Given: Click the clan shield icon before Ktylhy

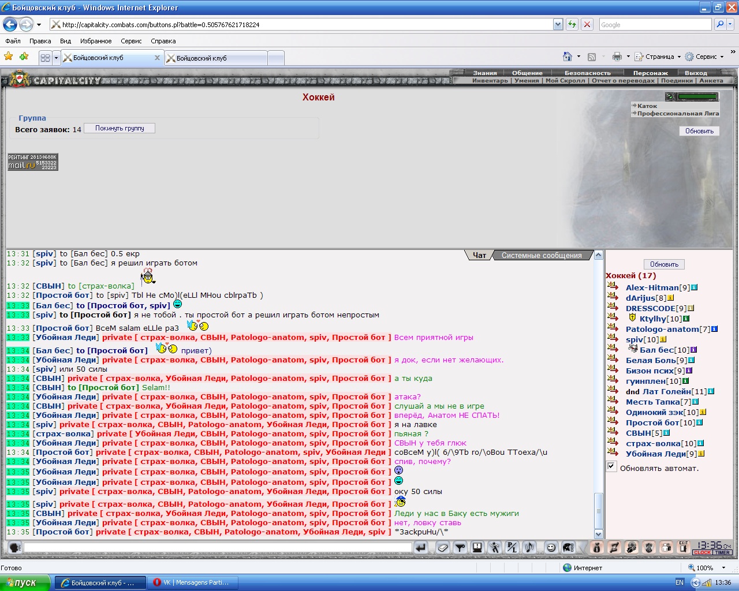Looking at the screenshot, I should pyautogui.click(x=632, y=318).
